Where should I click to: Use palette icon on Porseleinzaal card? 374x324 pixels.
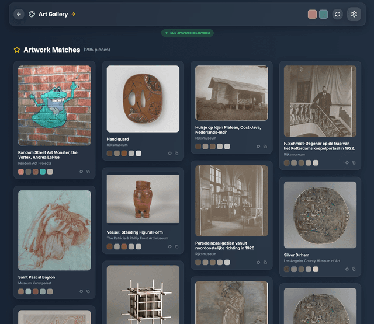coord(258,262)
